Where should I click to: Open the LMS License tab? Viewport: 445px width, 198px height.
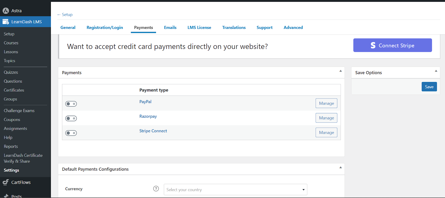pyautogui.click(x=199, y=27)
